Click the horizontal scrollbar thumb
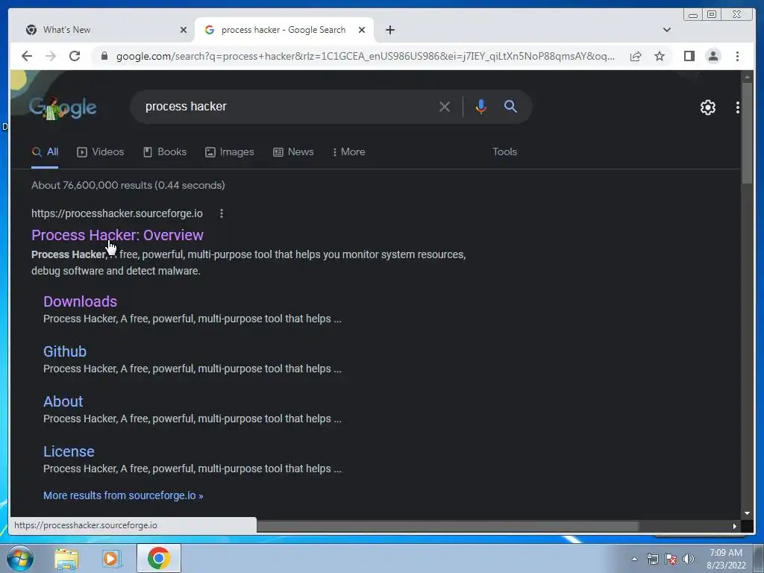Screen dimensions: 764x573 click(x=448, y=526)
